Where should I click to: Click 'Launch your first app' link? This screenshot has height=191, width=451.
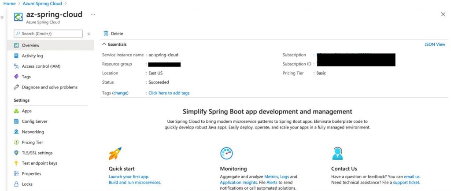(x=129, y=176)
